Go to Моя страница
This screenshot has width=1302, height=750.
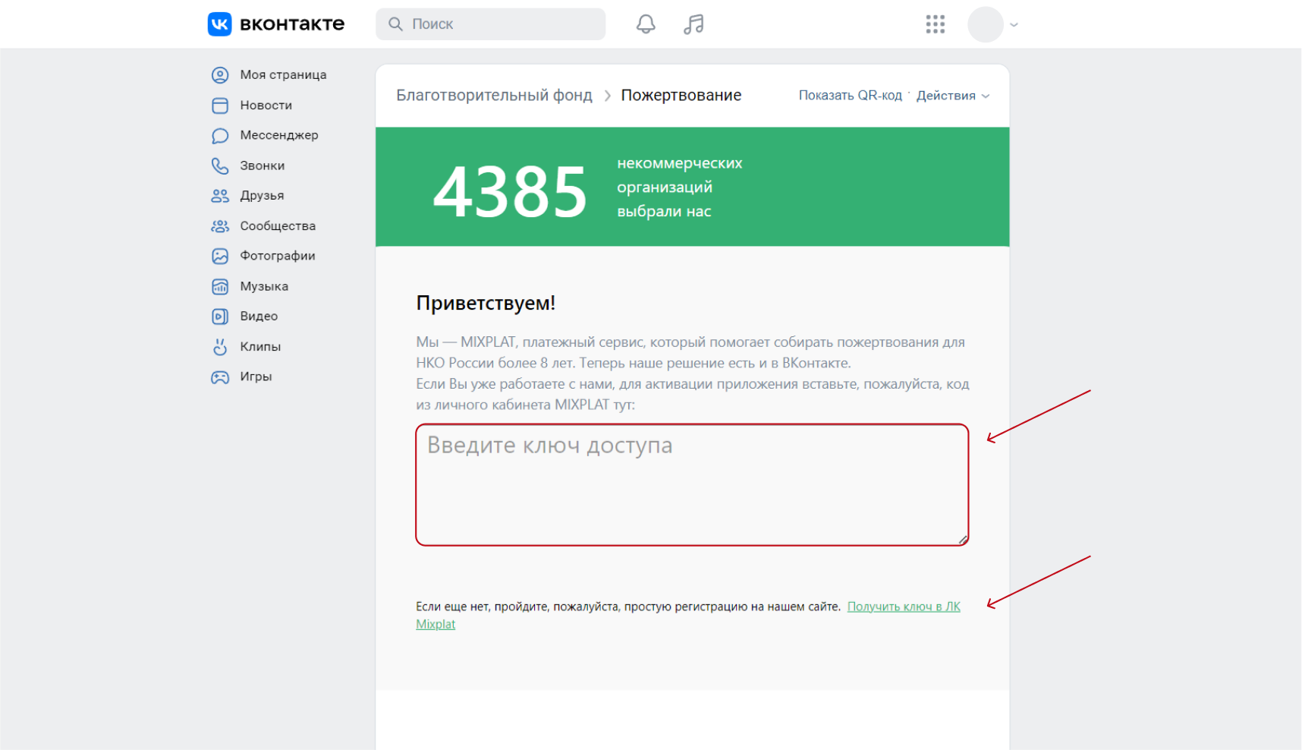click(283, 74)
